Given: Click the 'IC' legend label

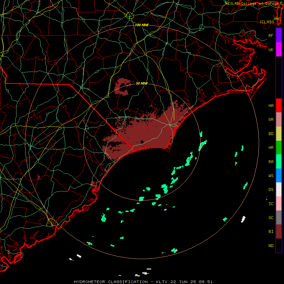Looking at the screenshot, I should [271, 204].
